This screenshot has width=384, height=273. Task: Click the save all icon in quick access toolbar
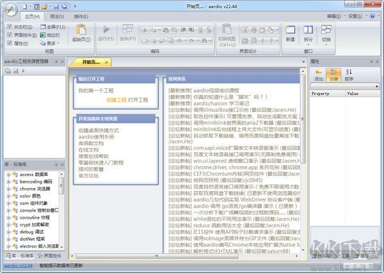coord(64,6)
